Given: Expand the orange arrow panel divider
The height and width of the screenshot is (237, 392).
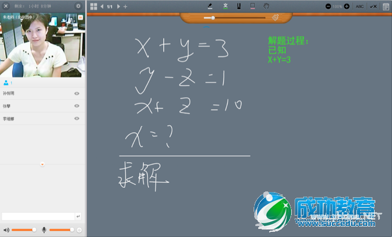Looking at the screenshot, I should coord(43,164).
